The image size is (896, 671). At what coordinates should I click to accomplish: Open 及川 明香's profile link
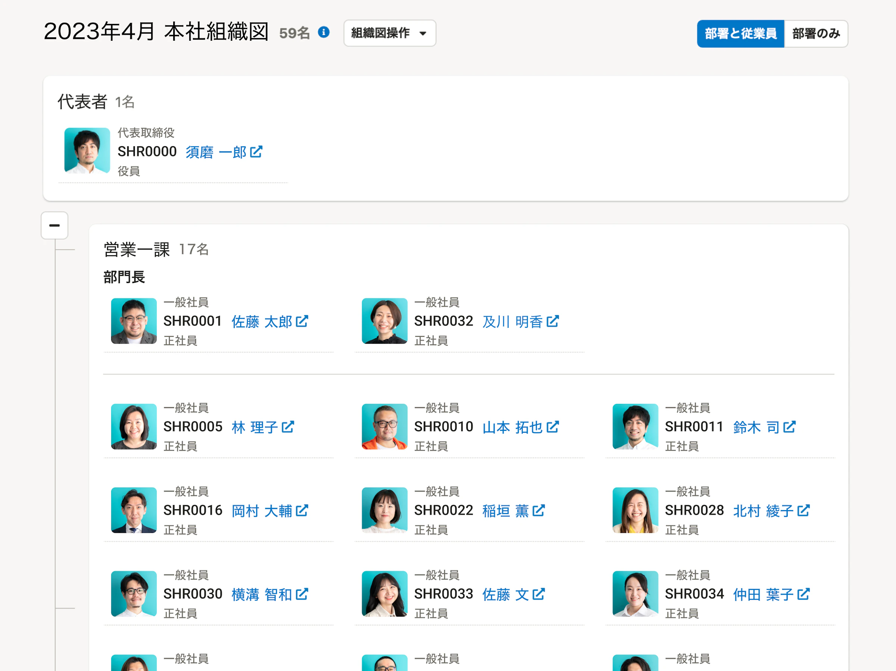(x=513, y=321)
